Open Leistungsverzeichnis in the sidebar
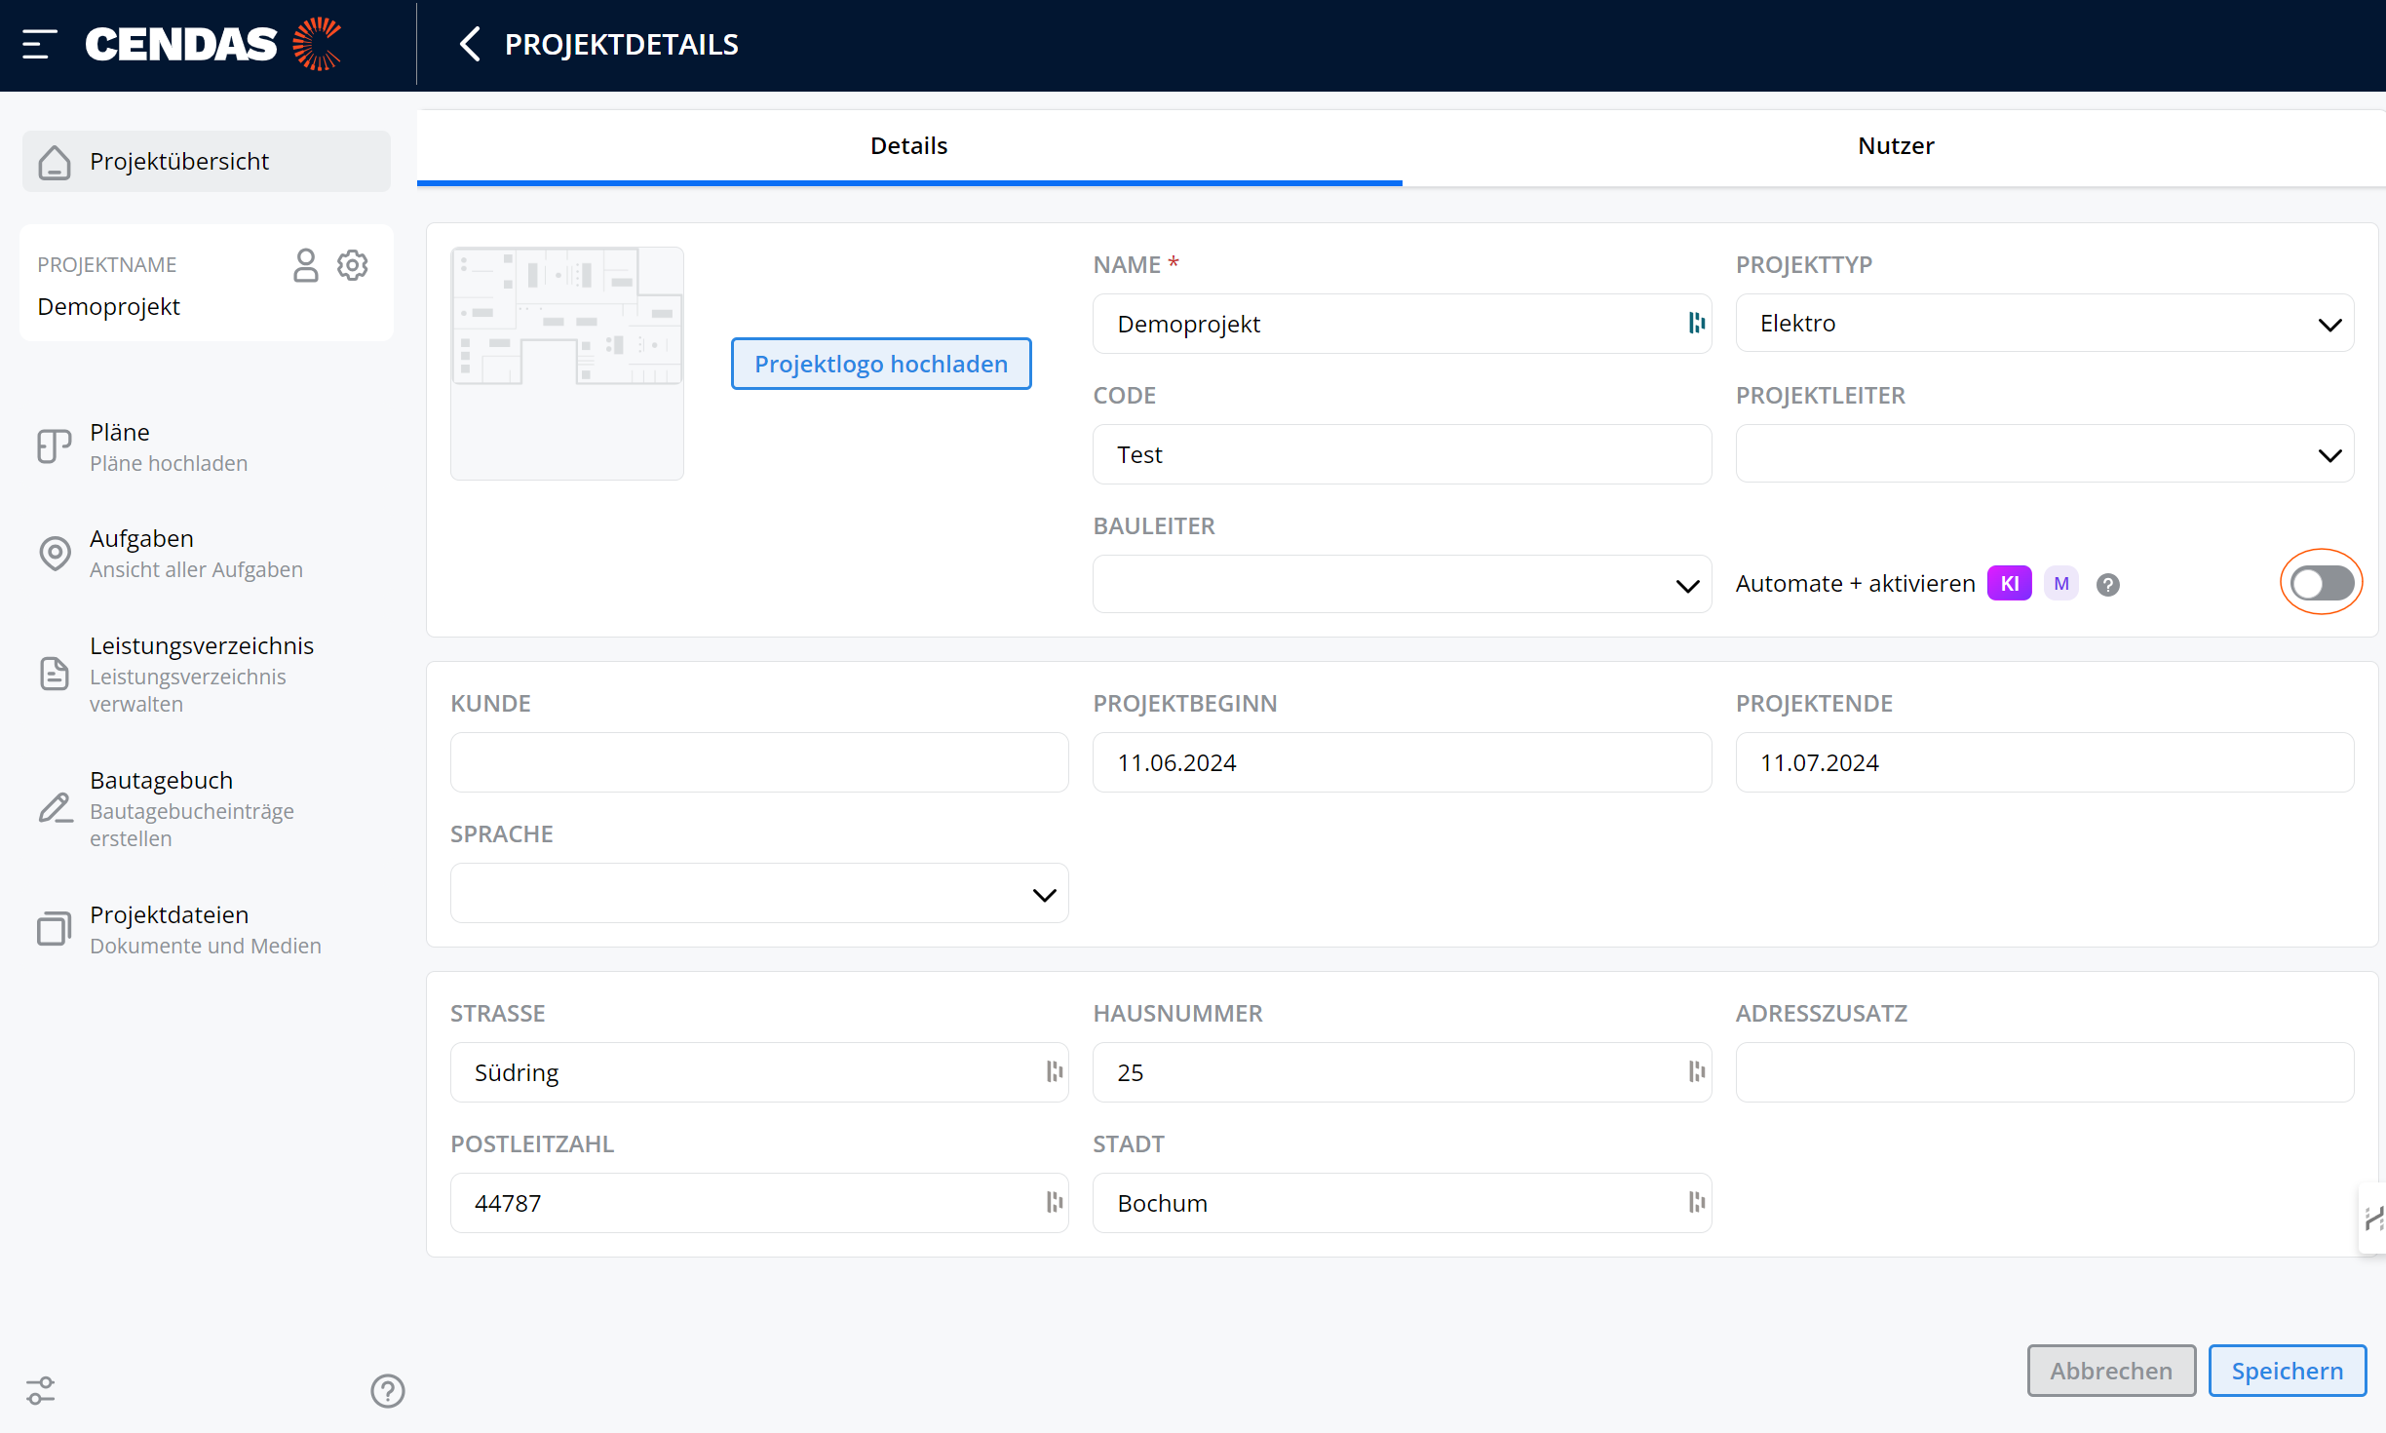This screenshot has width=2386, height=1433. coord(206,674)
